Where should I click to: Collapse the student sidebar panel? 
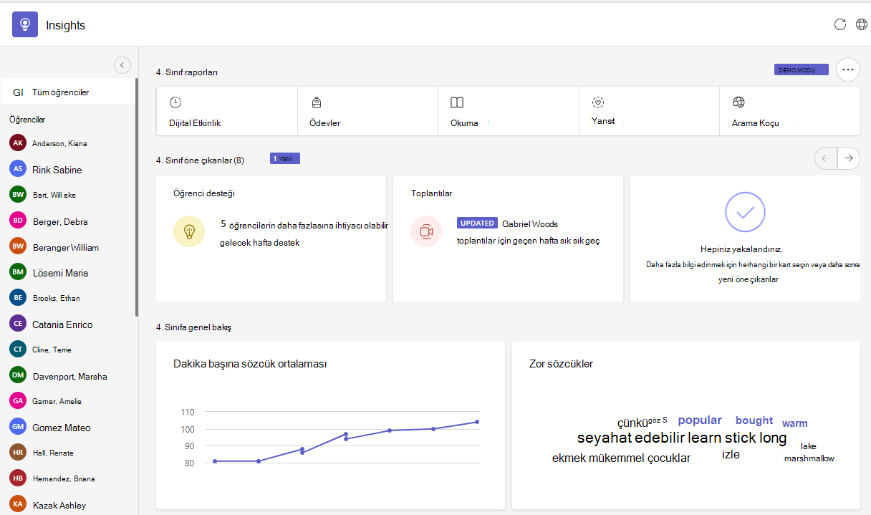[122, 65]
